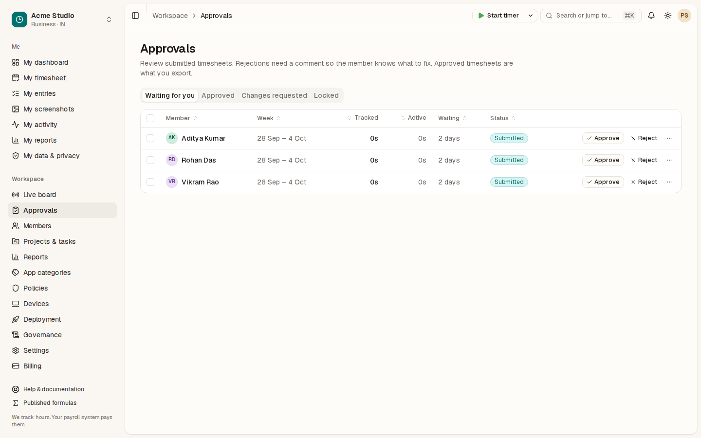
Task: Sort the table by Member column
Action: click(x=182, y=118)
